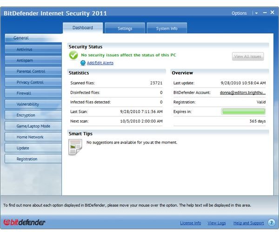Switch to the System Info tab
Viewport: 279px width, 232px height.
coord(167,28)
